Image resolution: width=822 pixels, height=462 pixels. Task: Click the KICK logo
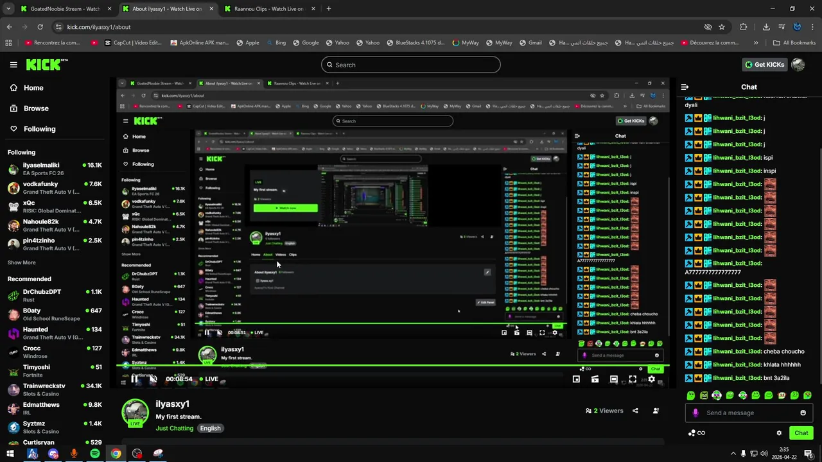pyautogui.click(x=46, y=65)
